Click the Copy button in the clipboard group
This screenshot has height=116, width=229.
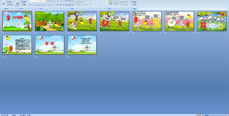coord(9,2)
